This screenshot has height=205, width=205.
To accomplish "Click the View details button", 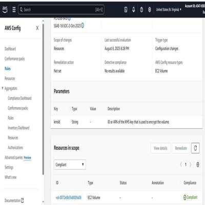I will click(160, 148).
